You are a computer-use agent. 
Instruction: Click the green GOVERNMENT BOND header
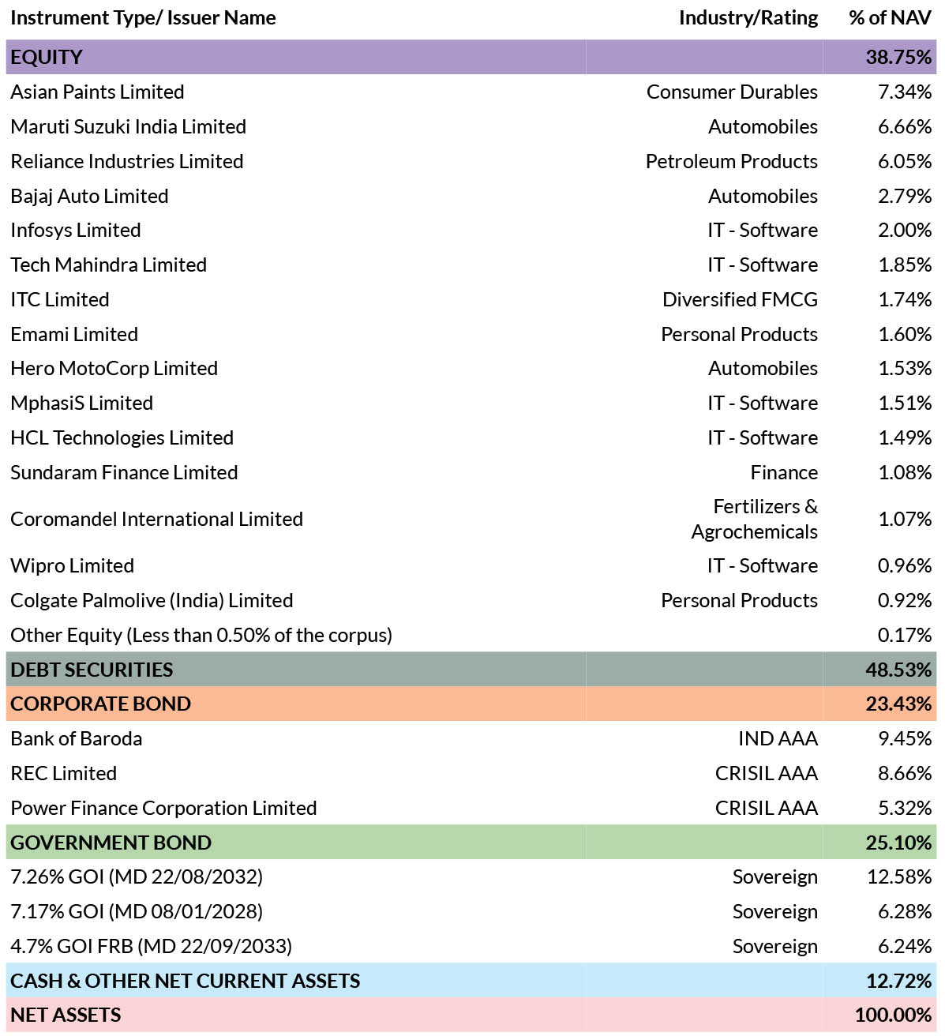pyautogui.click(x=471, y=843)
